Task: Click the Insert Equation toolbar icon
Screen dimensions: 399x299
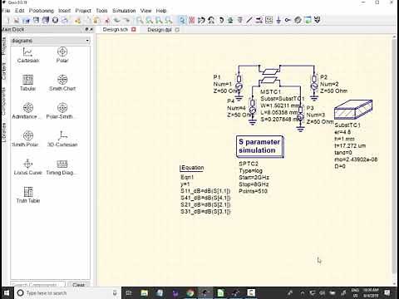Action: 268,20
